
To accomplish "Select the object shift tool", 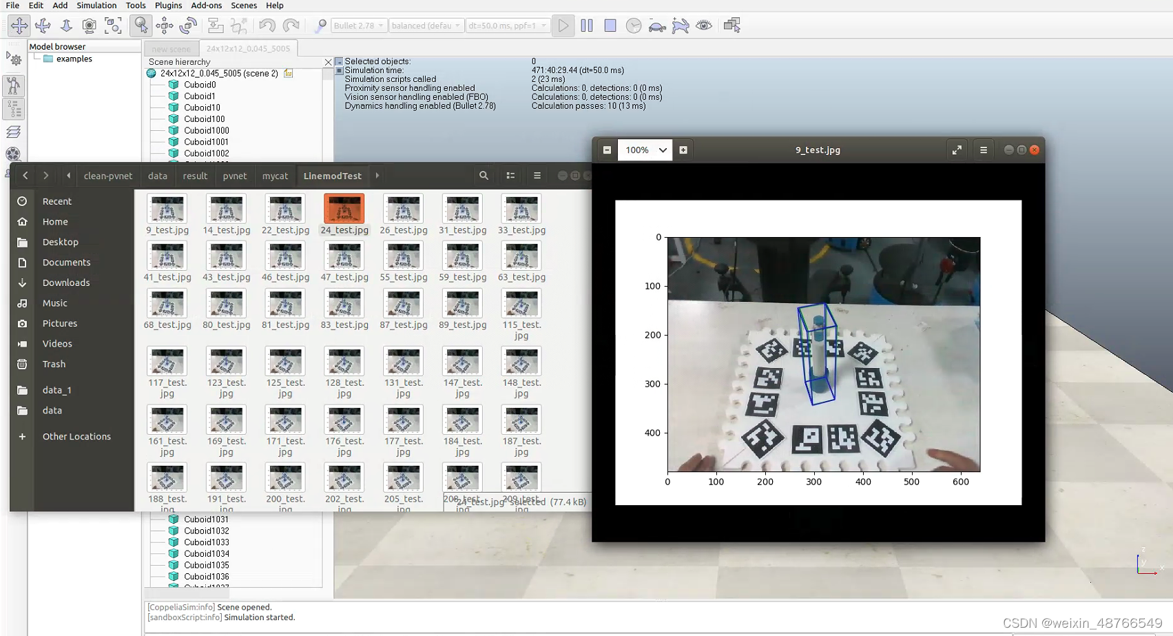I will click(x=165, y=25).
